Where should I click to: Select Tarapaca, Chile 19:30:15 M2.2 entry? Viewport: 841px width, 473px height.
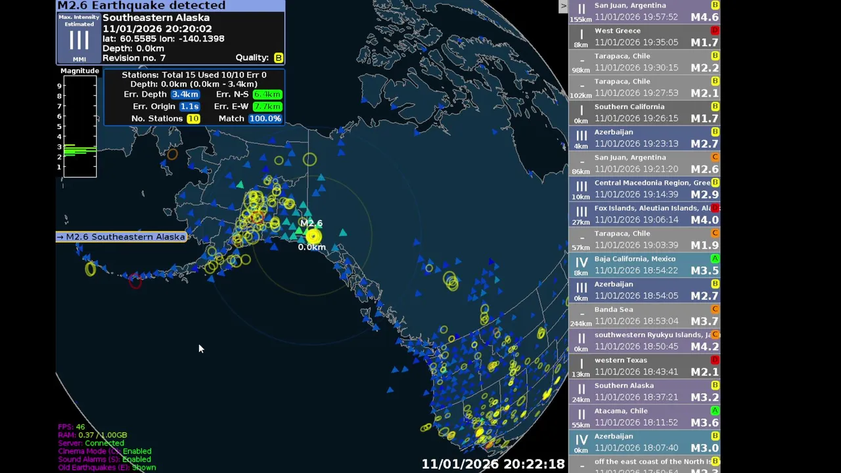point(645,62)
